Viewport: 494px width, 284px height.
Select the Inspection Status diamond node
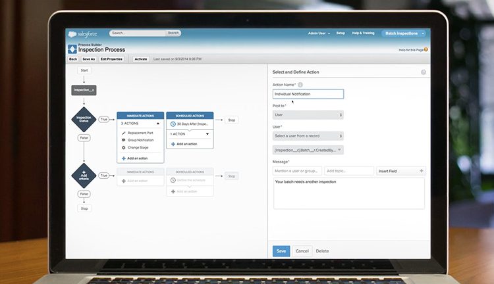(84, 119)
